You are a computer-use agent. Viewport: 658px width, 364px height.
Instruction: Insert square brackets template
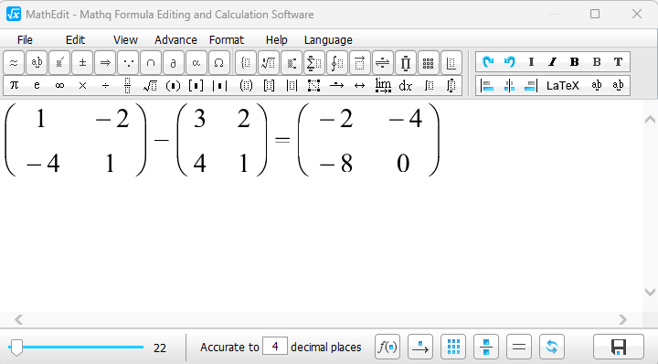coord(196,86)
